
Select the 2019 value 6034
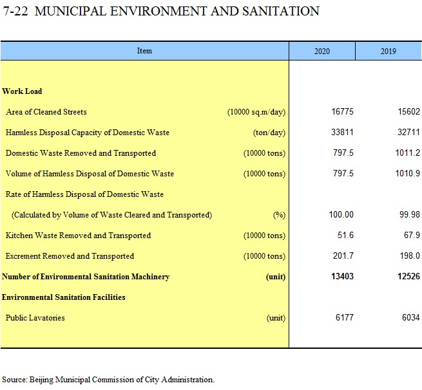coord(410,318)
